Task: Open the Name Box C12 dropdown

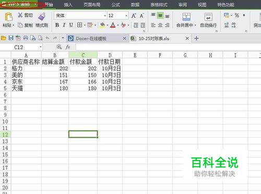Action: click(x=40, y=47)
